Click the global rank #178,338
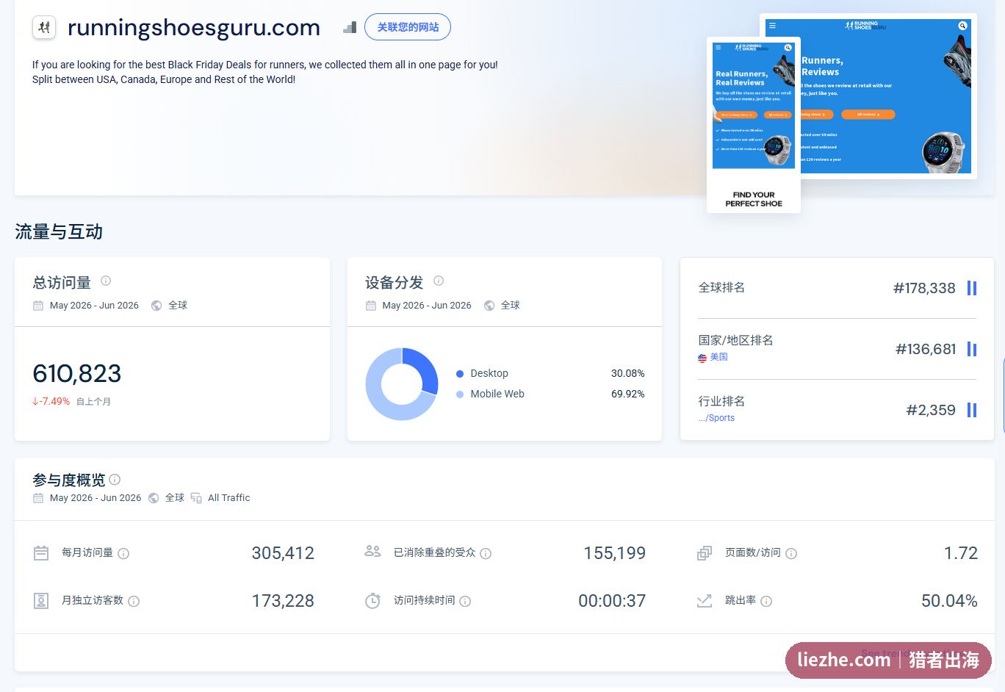 (x=924, y=288)
